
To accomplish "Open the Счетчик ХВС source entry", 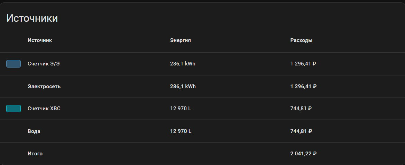I will click(44, 109).
